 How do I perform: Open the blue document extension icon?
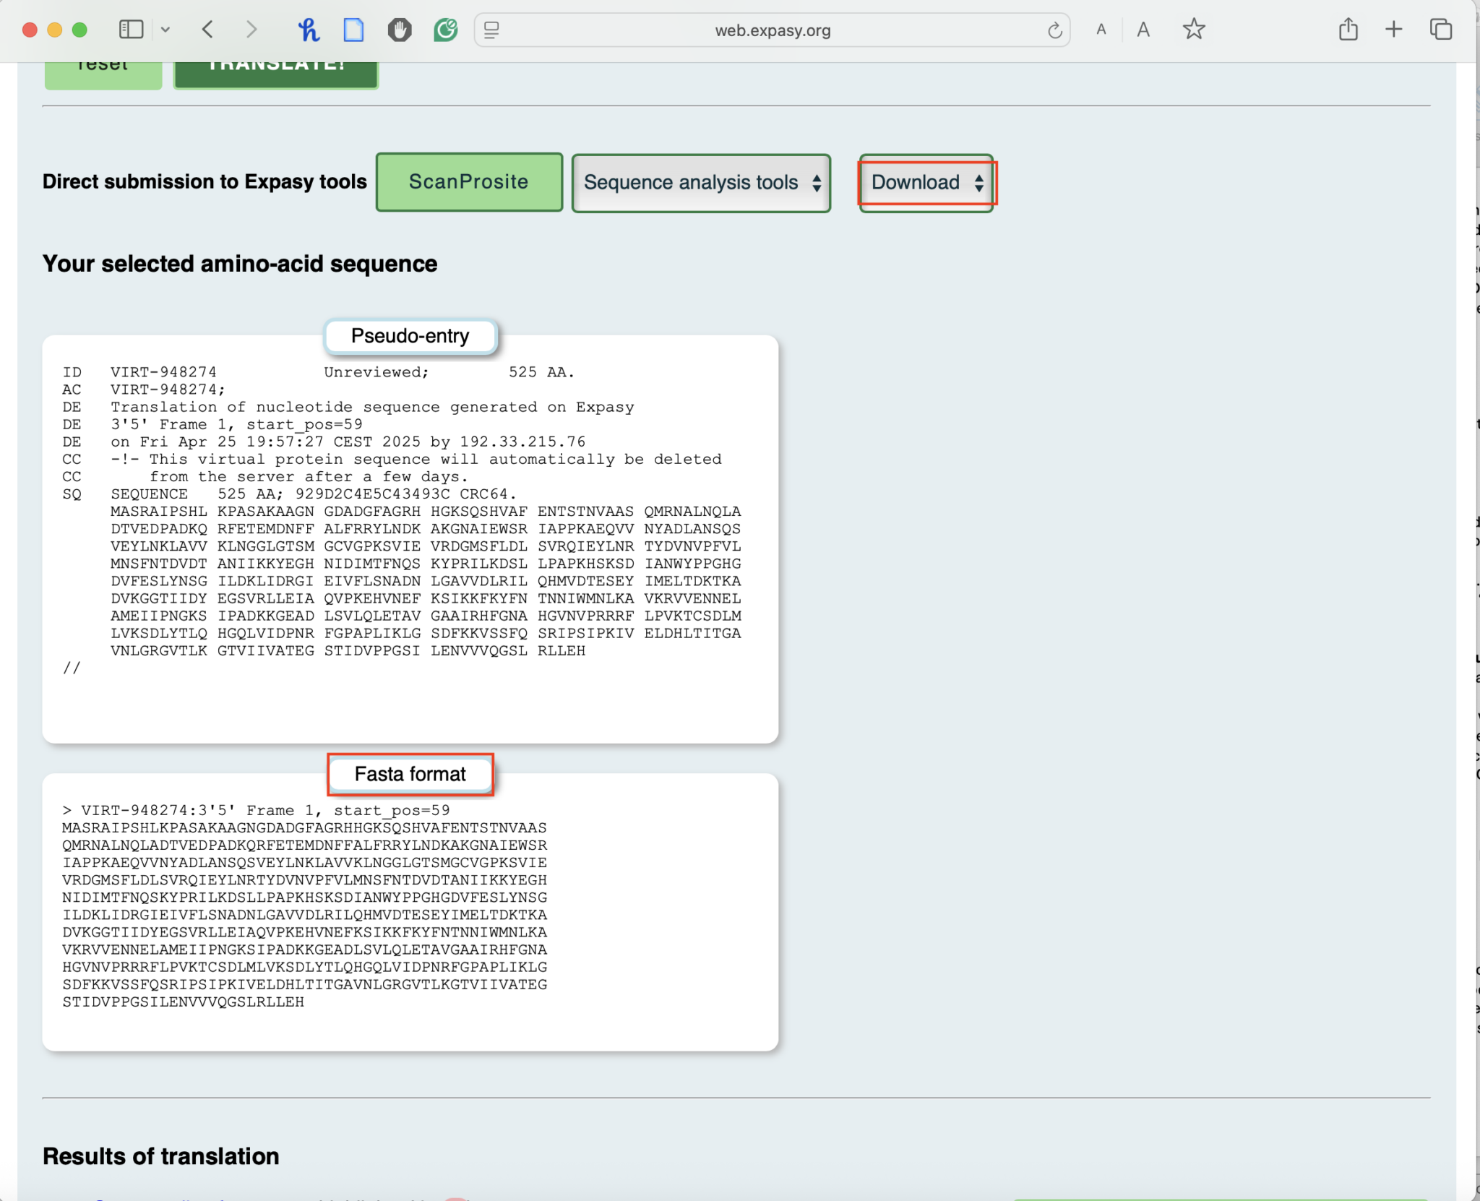(x=353, y=30)
